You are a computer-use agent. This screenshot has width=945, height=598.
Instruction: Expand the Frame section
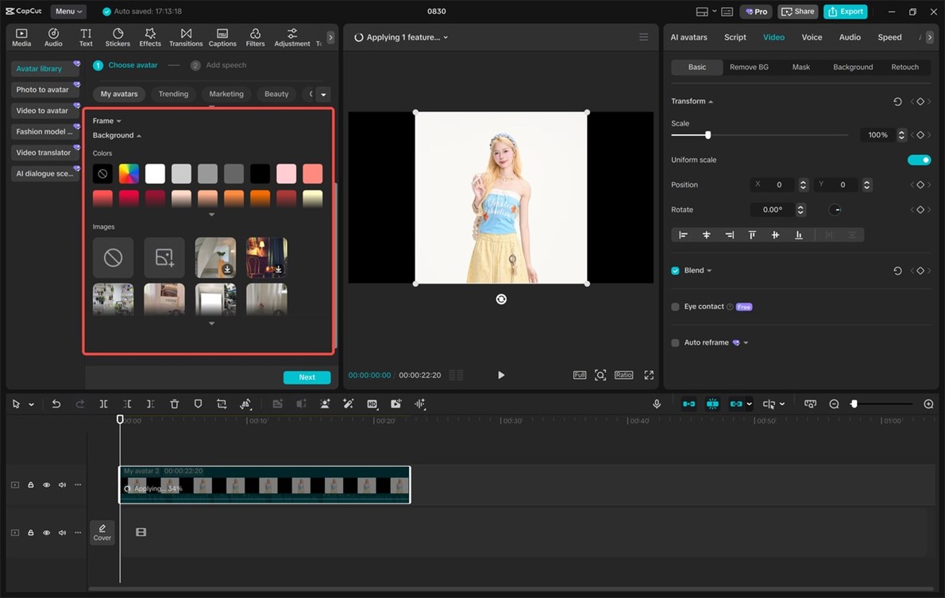[106, 121]
